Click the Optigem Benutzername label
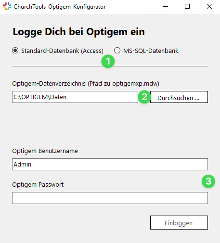The height and width of the screenshot is (243, 220). click(45, 151)
